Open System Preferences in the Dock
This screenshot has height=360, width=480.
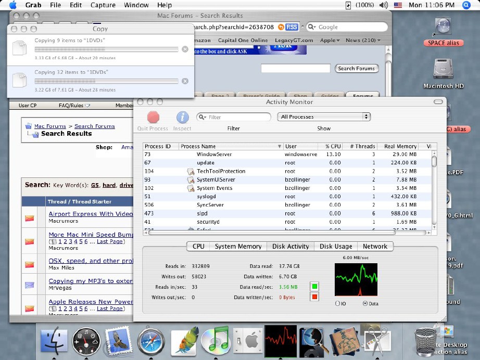[248, 340]
